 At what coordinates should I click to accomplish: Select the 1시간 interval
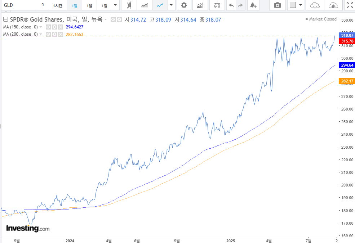[58, 5]
